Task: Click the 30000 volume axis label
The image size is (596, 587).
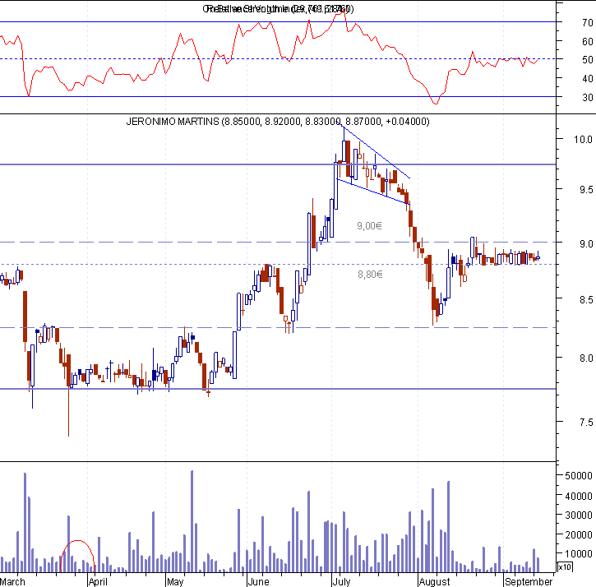Action: pos(579,515)
